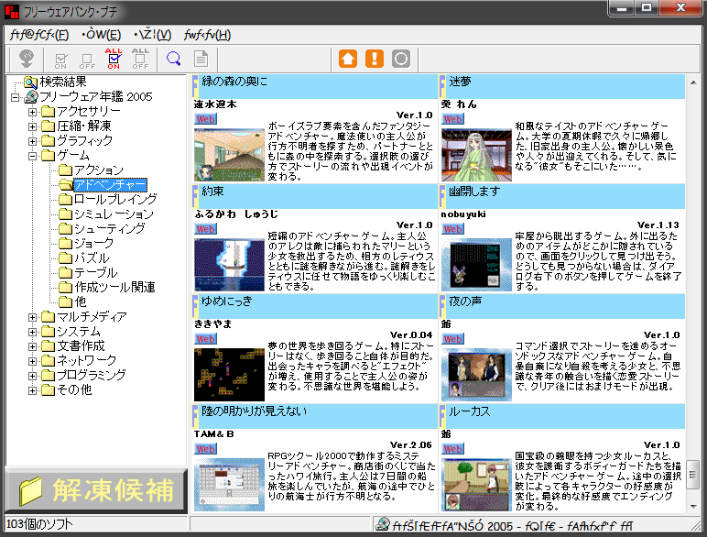
Task: Open the first menu bar item (E)
Action: click(x=39, y=35)
